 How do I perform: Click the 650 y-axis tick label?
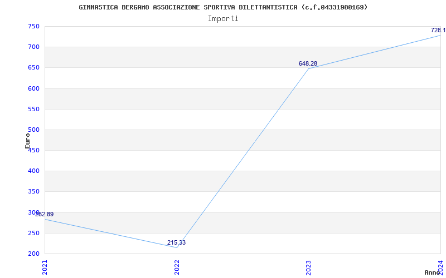[x=33, y=68]
